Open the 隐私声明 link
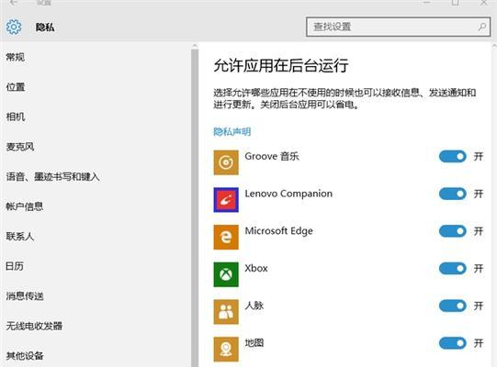Viewport: 497px width, 367px height. 232,131
